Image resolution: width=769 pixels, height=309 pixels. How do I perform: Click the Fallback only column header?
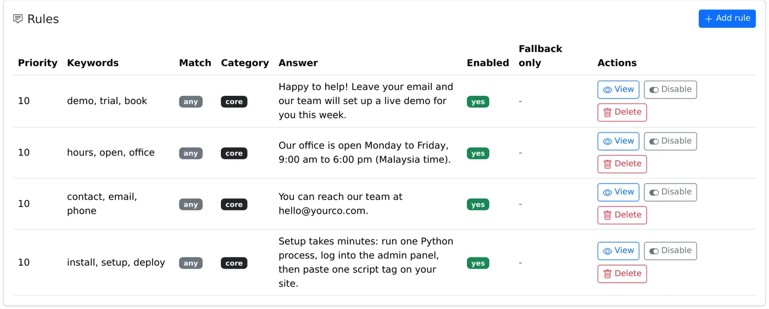540,56
